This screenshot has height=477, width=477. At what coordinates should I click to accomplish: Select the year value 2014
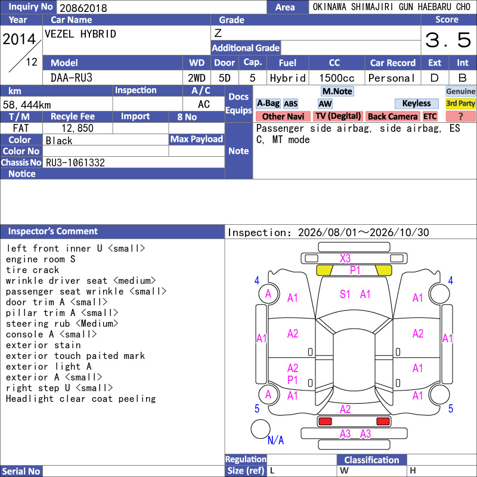click(x=19, y=39)
